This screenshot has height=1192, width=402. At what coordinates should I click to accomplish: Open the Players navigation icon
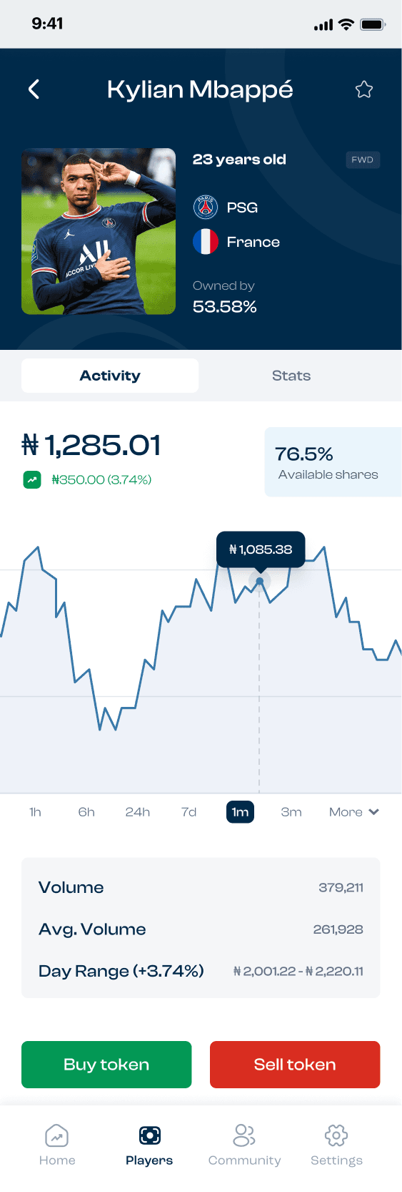pyautogui.click(x=149, y=1135)
